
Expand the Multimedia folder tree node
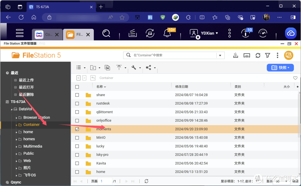point(16,146)
